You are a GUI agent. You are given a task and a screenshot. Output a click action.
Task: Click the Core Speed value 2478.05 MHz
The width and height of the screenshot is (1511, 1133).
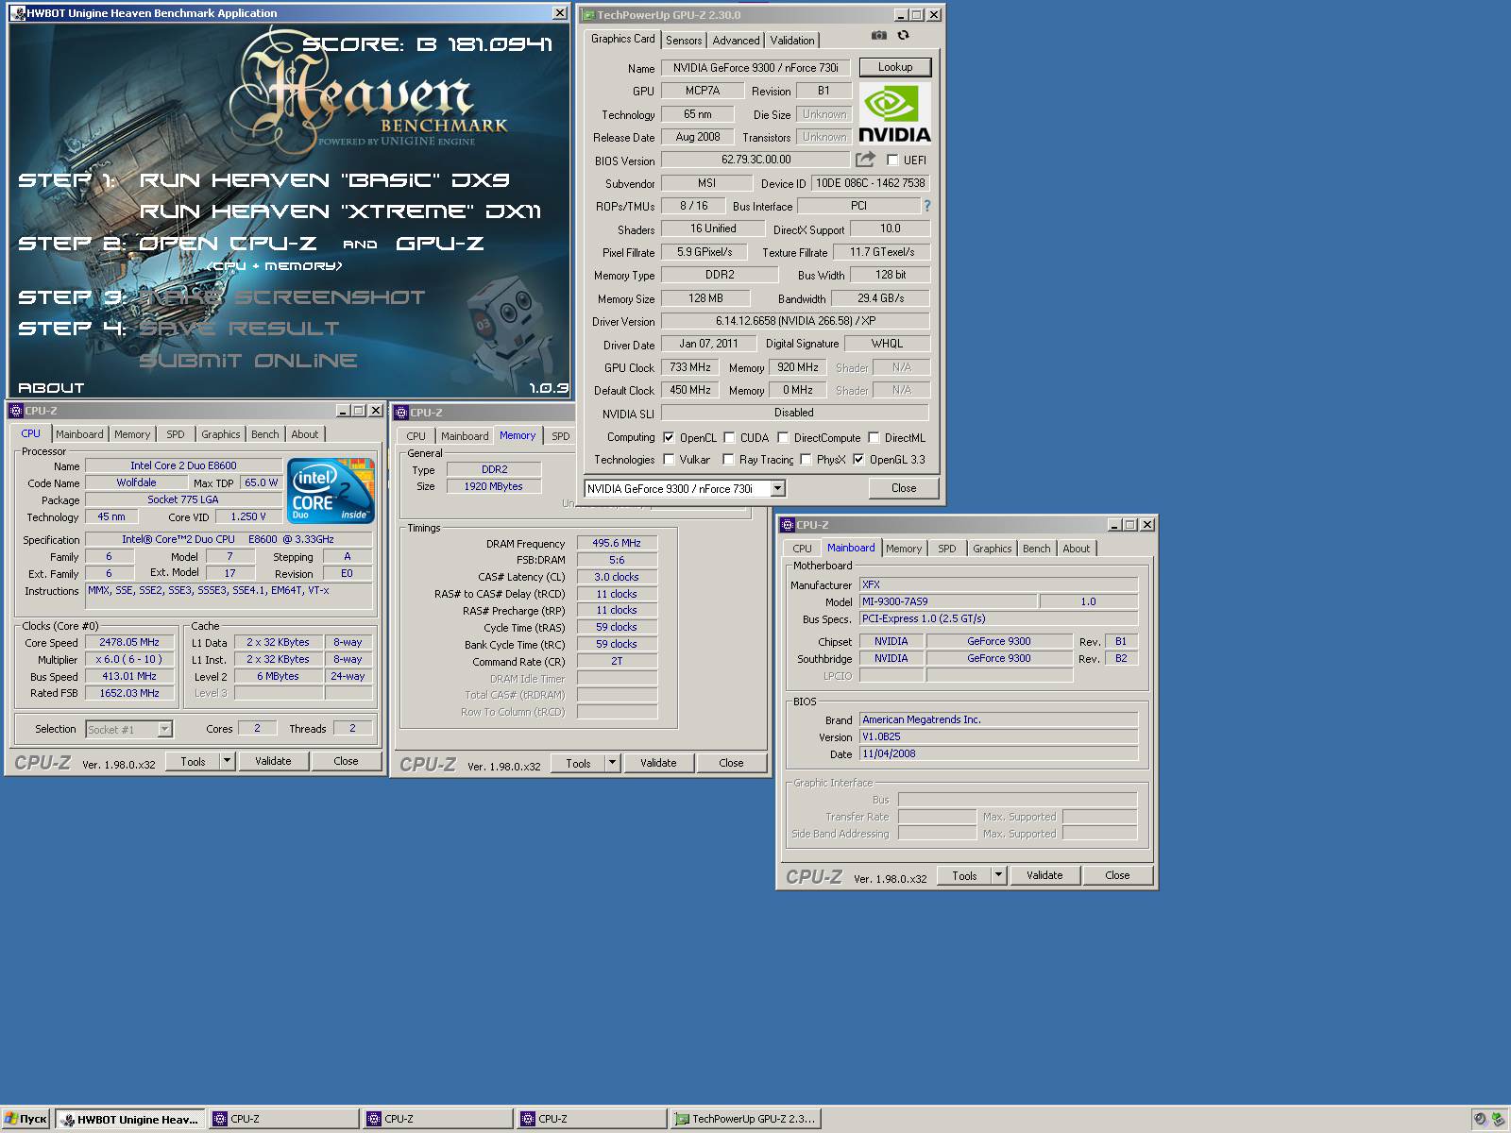tap(129, 642)
